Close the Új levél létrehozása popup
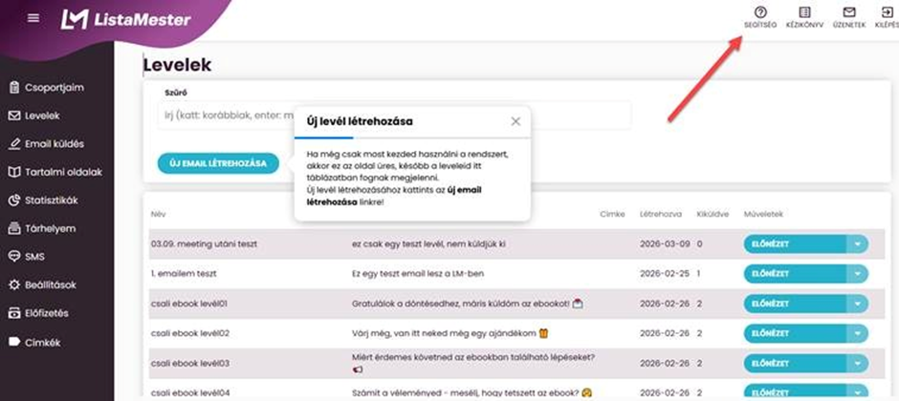Image resolution: width=899 pixels, height=401 pixels. click(x=515, y=121)
